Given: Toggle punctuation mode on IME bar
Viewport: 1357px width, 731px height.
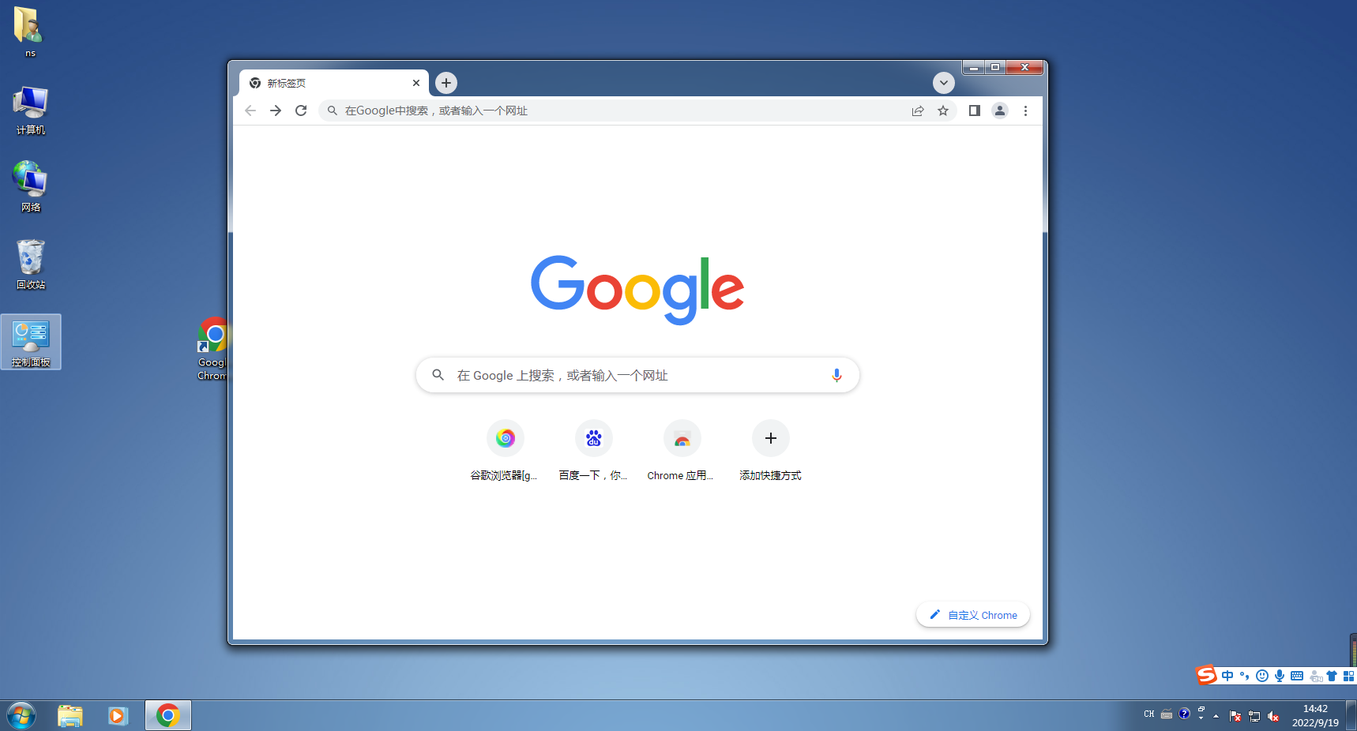Looking at the screenshot, I should (1245, 676).
